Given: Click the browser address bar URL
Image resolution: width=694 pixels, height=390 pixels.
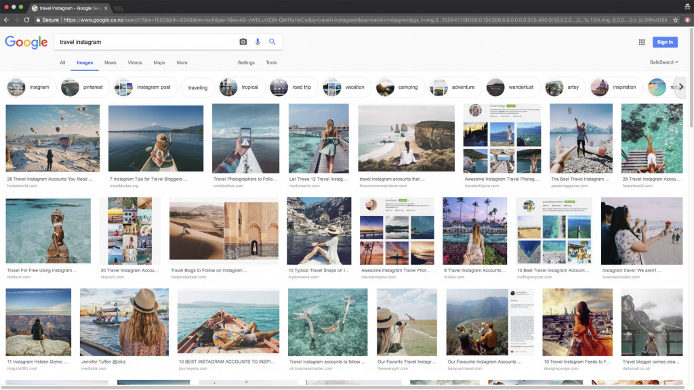Looking at the screenshot, I should pos(365,20).
